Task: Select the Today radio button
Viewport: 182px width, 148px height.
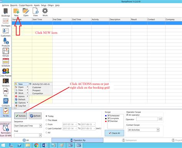Action: point(46,116)
